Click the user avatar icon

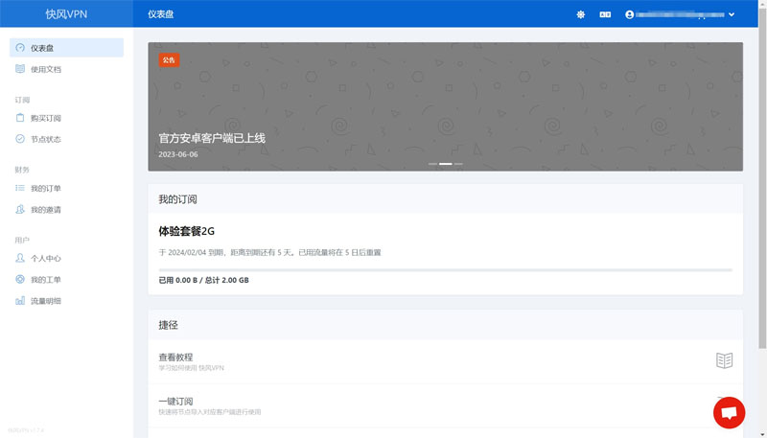point(630,14)
